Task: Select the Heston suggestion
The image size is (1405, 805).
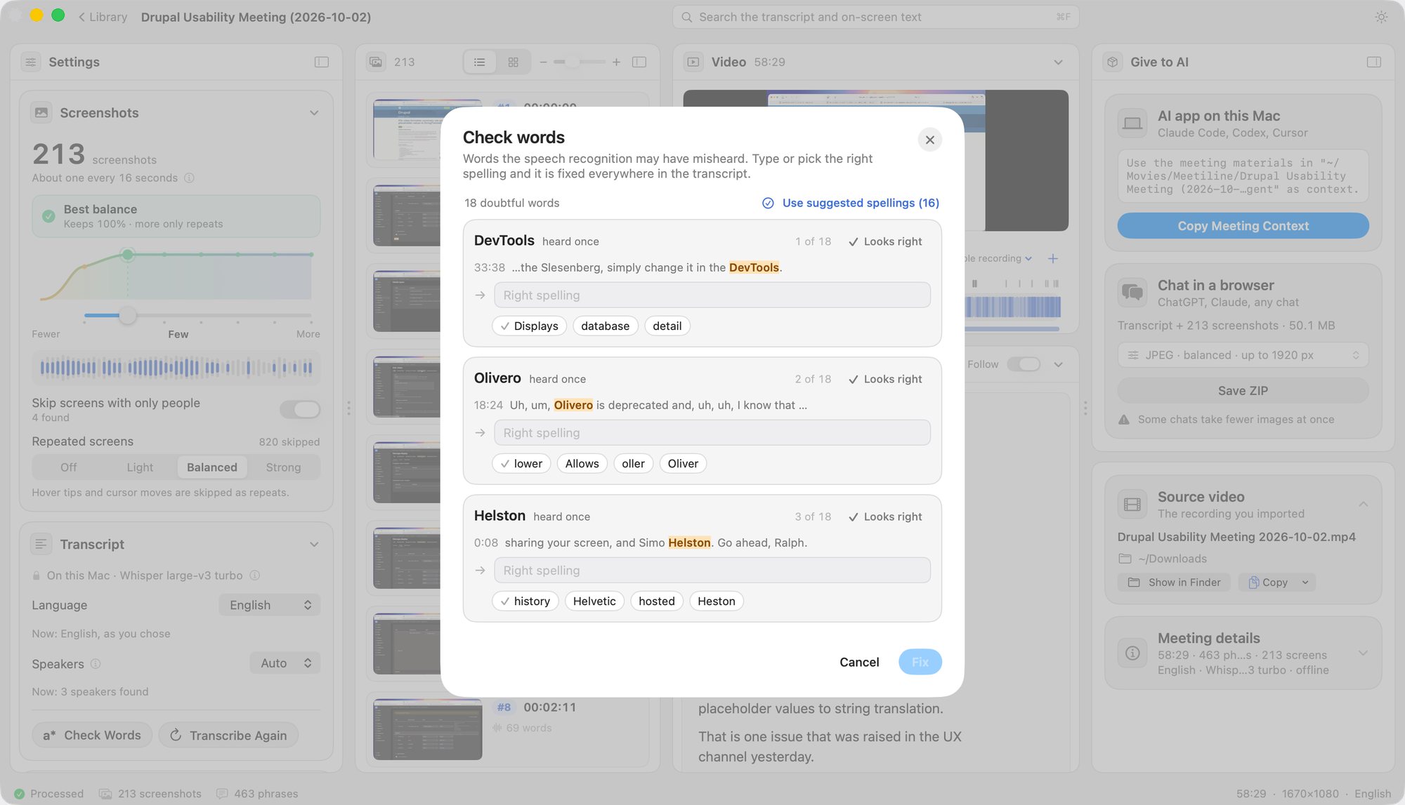Action: click(716, 601)
